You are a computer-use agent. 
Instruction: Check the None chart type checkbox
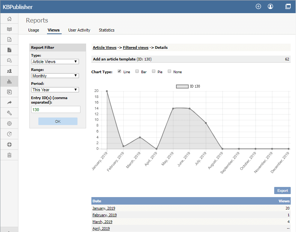click(170, 71)
